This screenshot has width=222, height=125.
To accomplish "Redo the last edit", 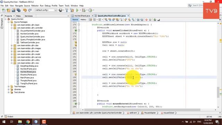I will point(30,10).
